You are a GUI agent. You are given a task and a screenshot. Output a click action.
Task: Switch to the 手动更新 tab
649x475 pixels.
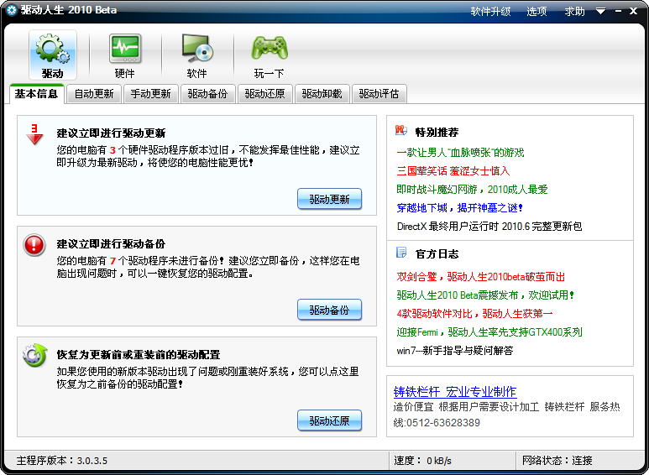pyautogui.click(x=150, y=94)
